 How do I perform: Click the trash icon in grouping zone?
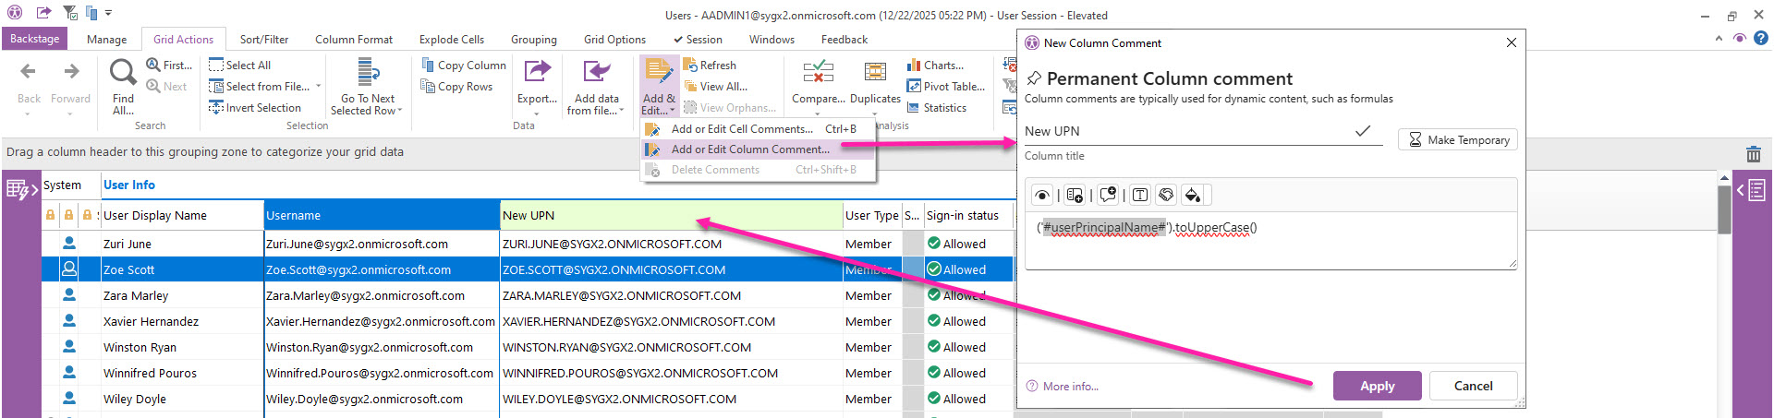point(1753,154)
